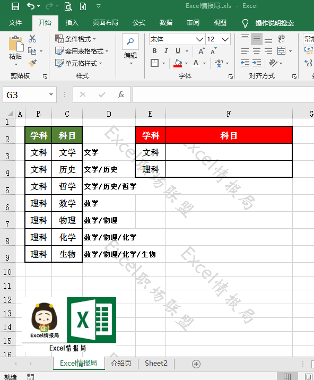Align text to the bottom
314x380 pixels.
(268, 40)
